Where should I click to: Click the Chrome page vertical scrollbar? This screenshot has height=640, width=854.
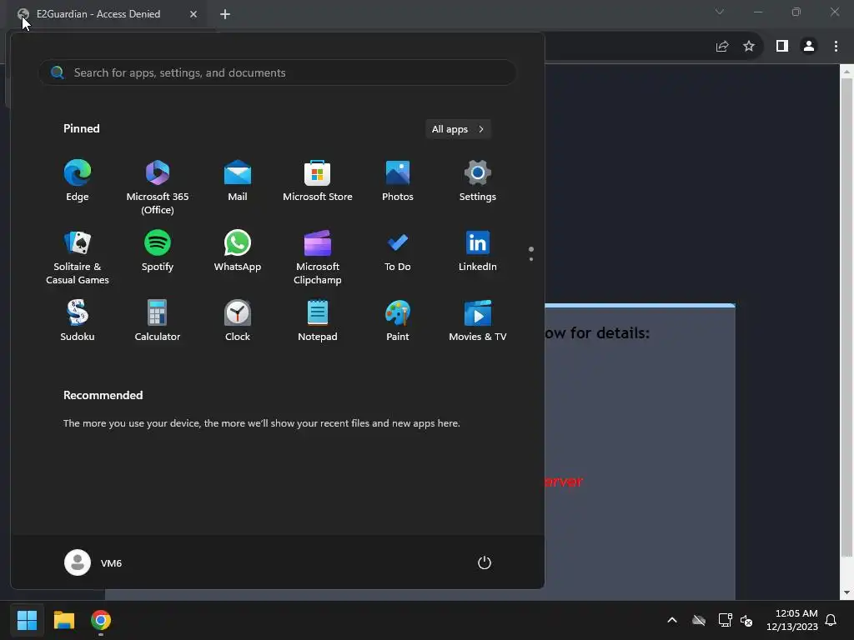tap(846, 317)
